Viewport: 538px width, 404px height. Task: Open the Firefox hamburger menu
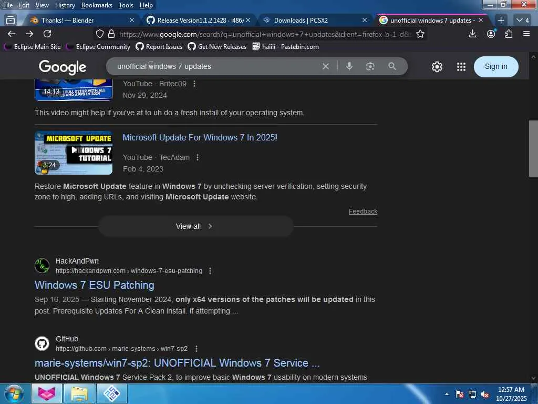tap(526, 34)
